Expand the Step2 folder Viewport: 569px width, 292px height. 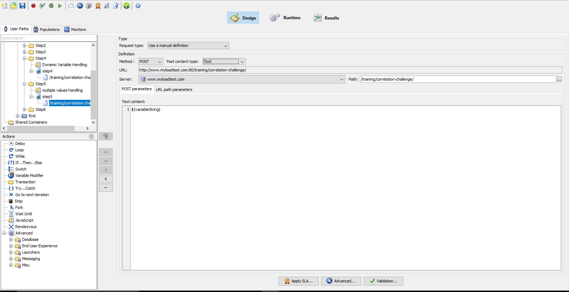pyautogui.click(x=25, y=45)
